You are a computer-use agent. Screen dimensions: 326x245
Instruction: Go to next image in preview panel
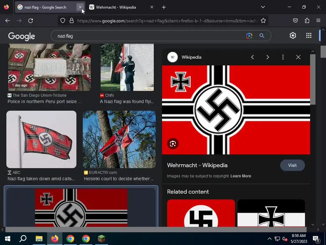268,57
